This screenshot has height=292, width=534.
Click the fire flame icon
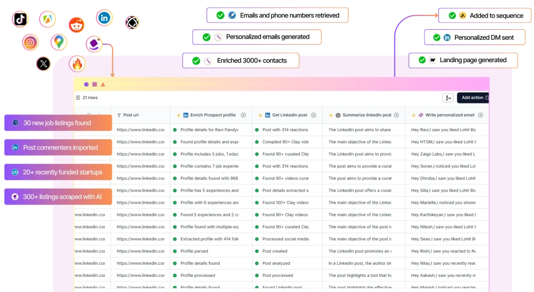77,64
